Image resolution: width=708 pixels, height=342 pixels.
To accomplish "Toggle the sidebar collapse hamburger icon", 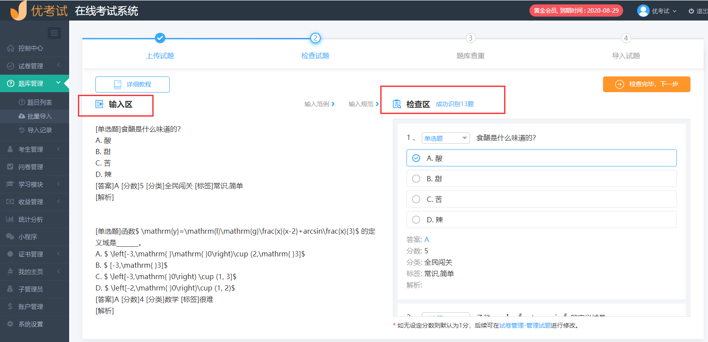I will click(54, 33).
